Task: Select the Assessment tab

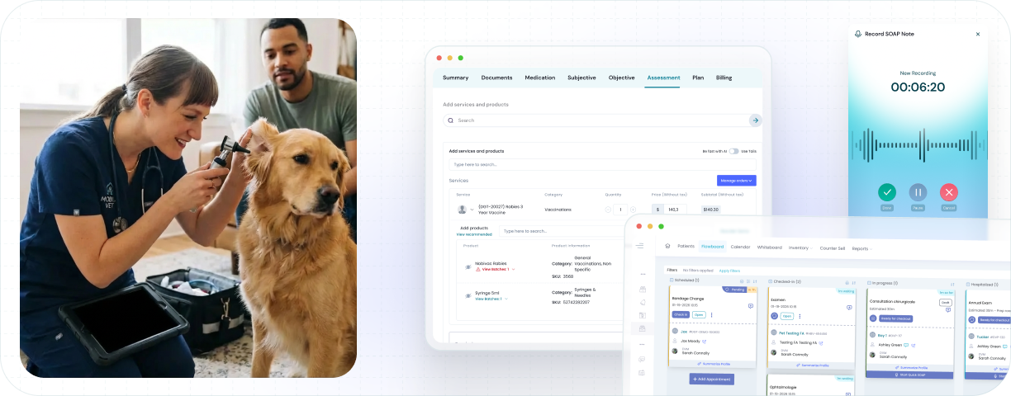Action: (x=663, y=78)
